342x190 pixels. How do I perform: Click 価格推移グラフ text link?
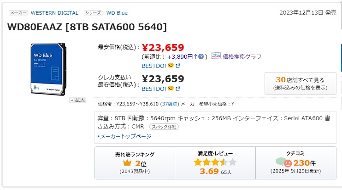click(x=242, y=56)
